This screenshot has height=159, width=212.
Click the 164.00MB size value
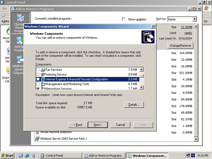pyautogui.click(x=186, y=53)
